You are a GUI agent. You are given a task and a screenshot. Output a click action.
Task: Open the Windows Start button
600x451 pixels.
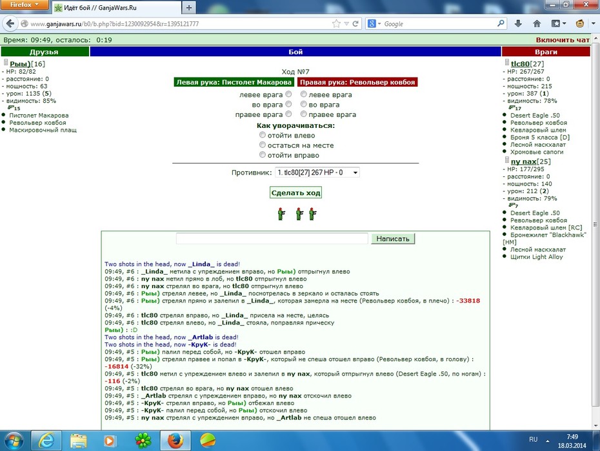pyautogui.click(x=14, y=441)
